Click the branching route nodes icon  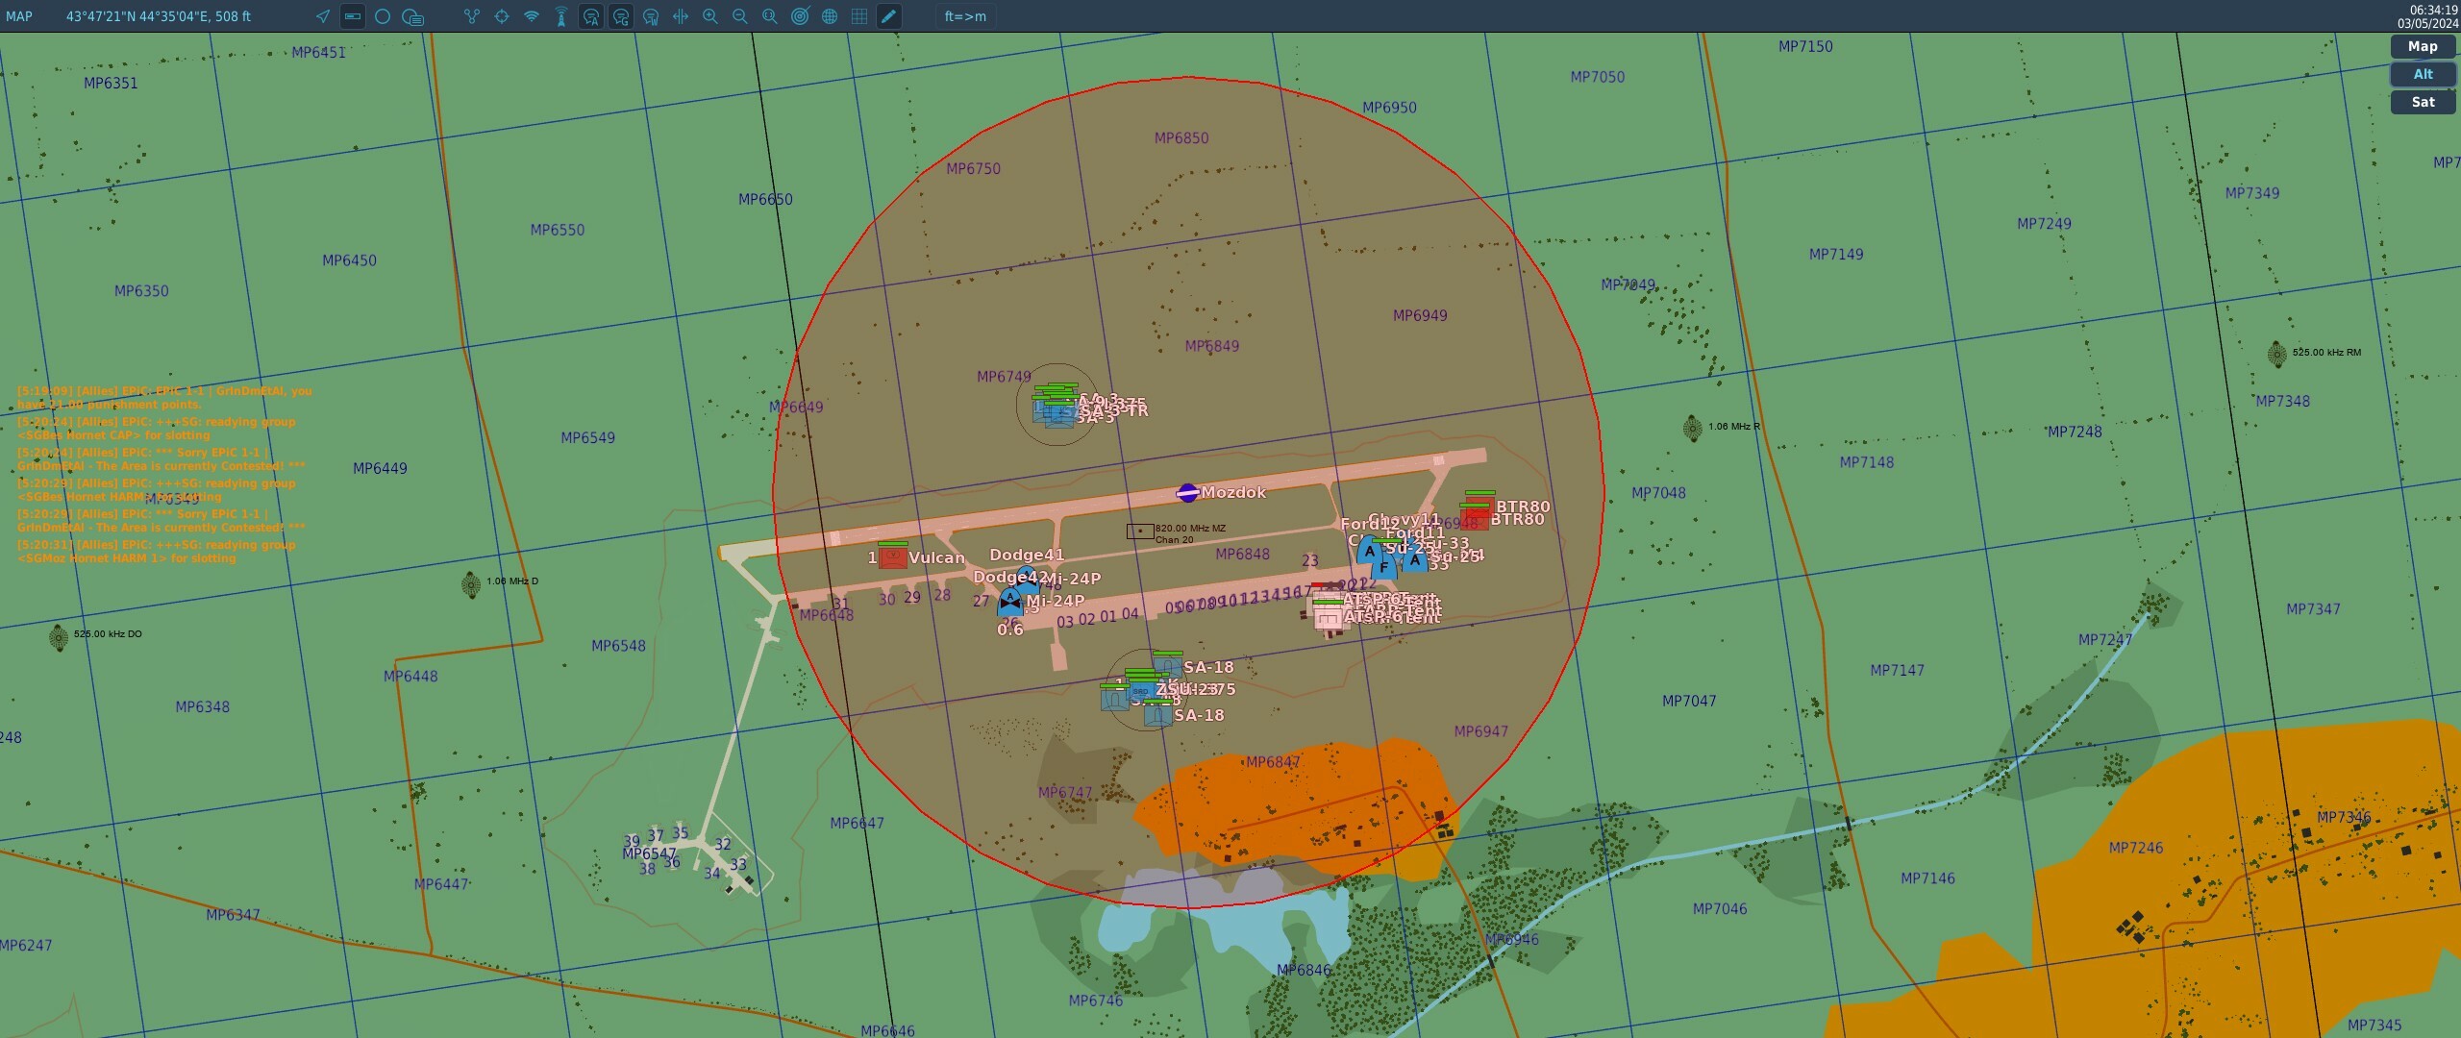(471, 16)
